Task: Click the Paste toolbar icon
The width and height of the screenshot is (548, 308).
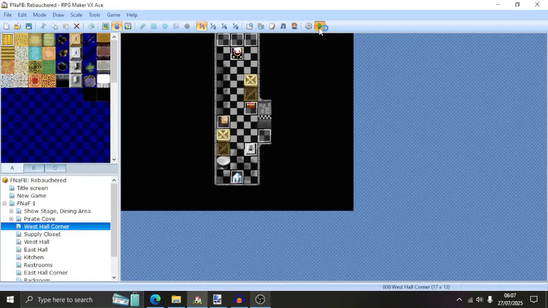Action: pyautogui.click(x=66, y=26)
